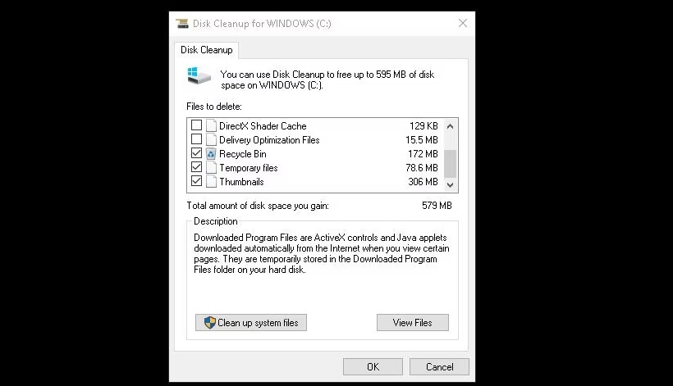
Task: Click the Cancel button
Action: point(439,366)
